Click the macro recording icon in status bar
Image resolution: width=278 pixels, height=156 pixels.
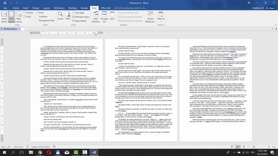(x=54, y=147)
